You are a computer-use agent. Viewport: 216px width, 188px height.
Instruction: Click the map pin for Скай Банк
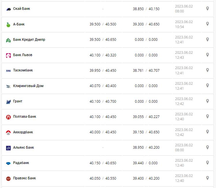click(207, 9)
